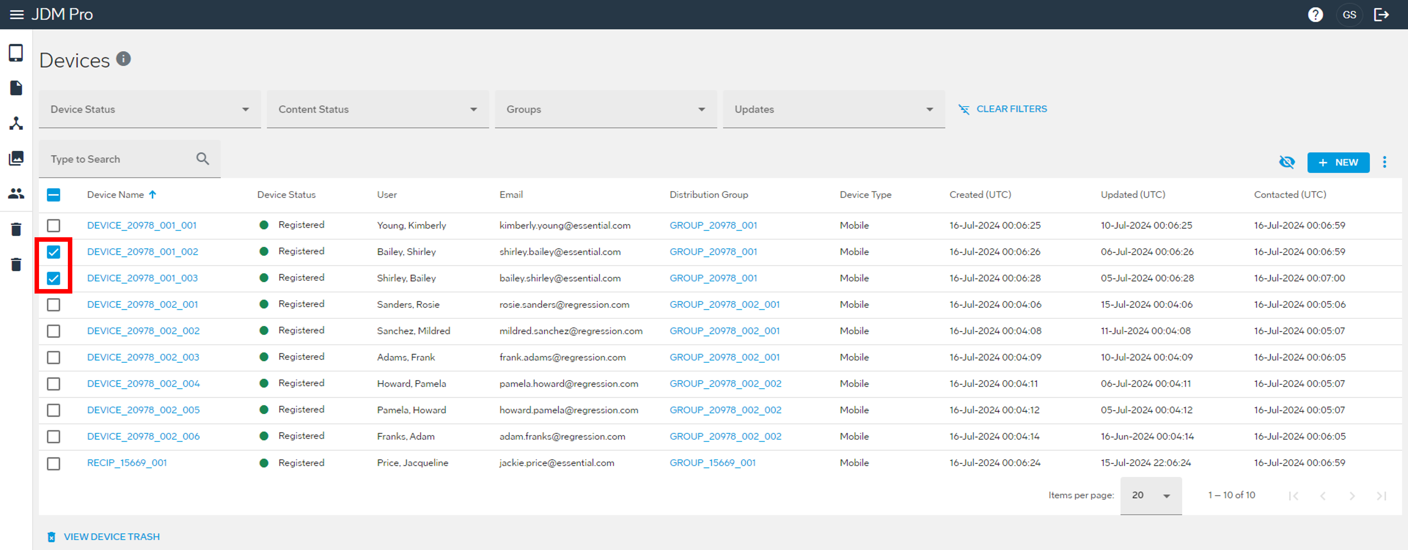The width and height of the screenshot is (1408, 550).
Task: Sort by Device Status column header
Action: tap(286, 194)
